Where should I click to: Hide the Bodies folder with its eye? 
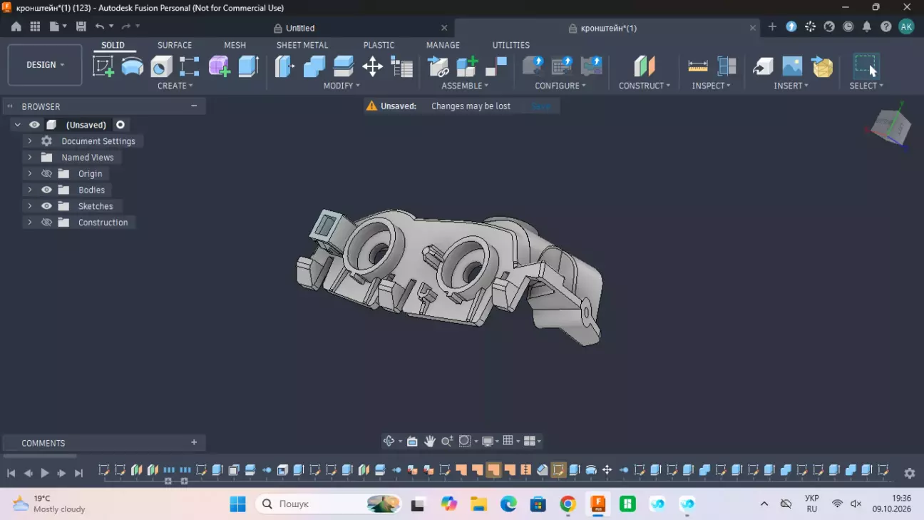click(47, 190)
